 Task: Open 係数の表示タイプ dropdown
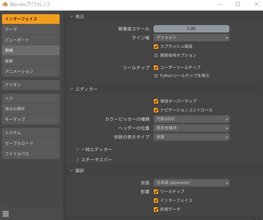(x=191, y=137)
